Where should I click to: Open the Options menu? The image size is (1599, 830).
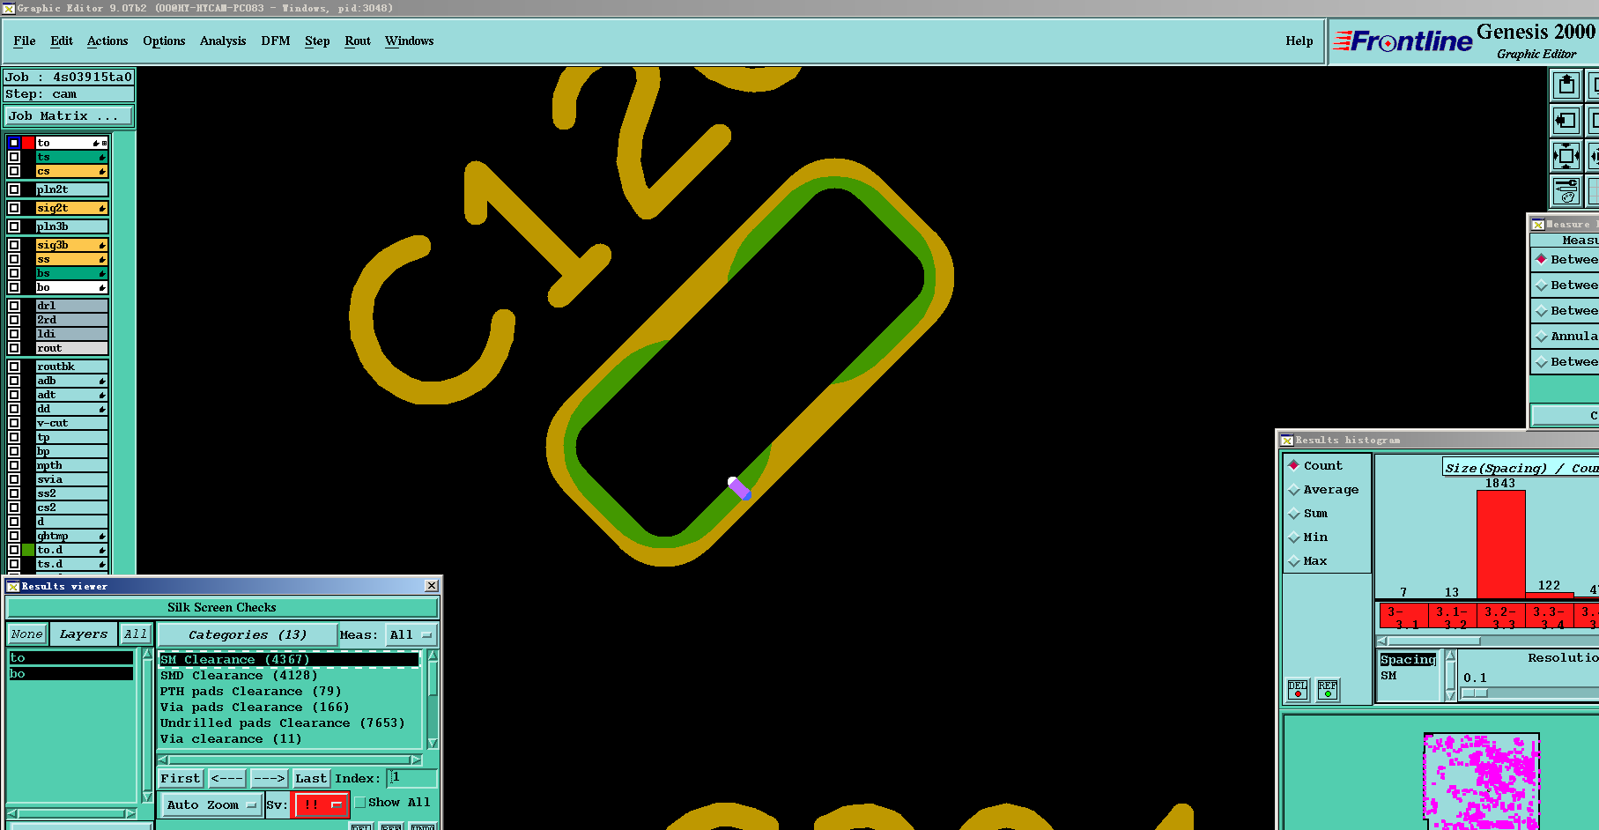tap(164, 41)
